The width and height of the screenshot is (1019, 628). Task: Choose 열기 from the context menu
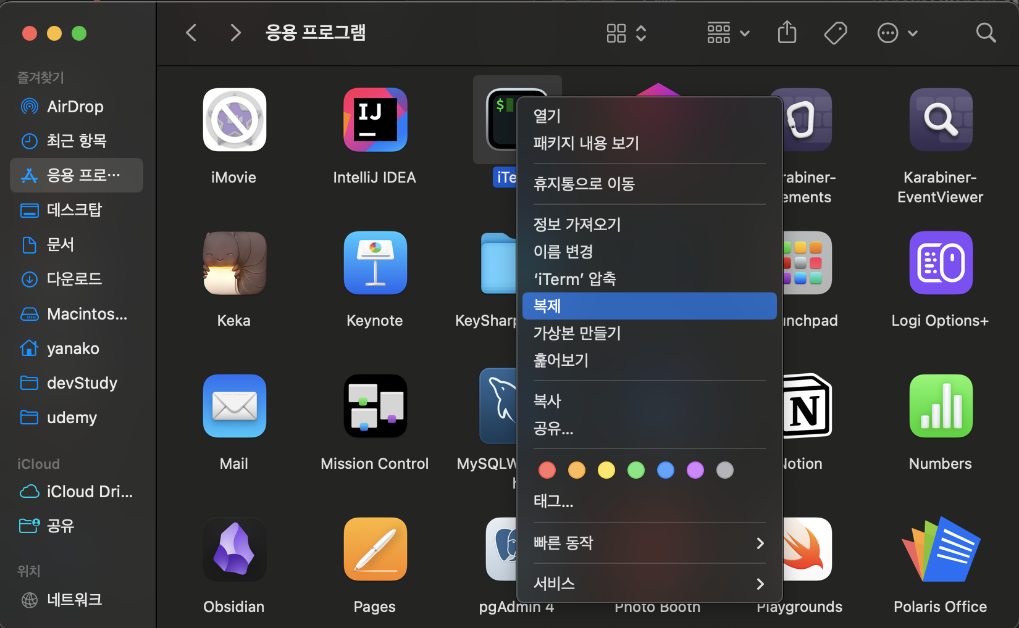(x=649, y=116)
